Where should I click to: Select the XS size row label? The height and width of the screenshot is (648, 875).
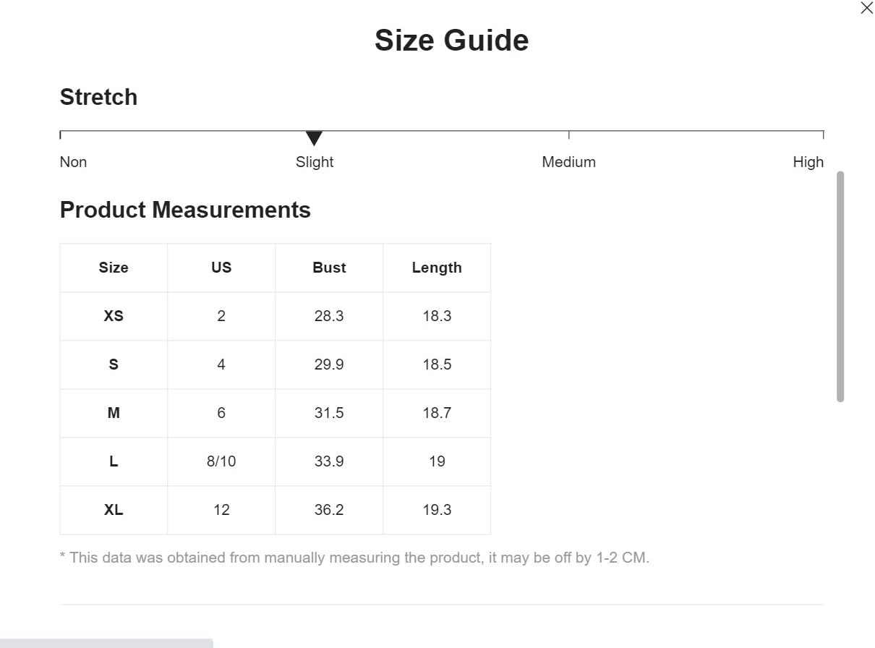(114, 316)
